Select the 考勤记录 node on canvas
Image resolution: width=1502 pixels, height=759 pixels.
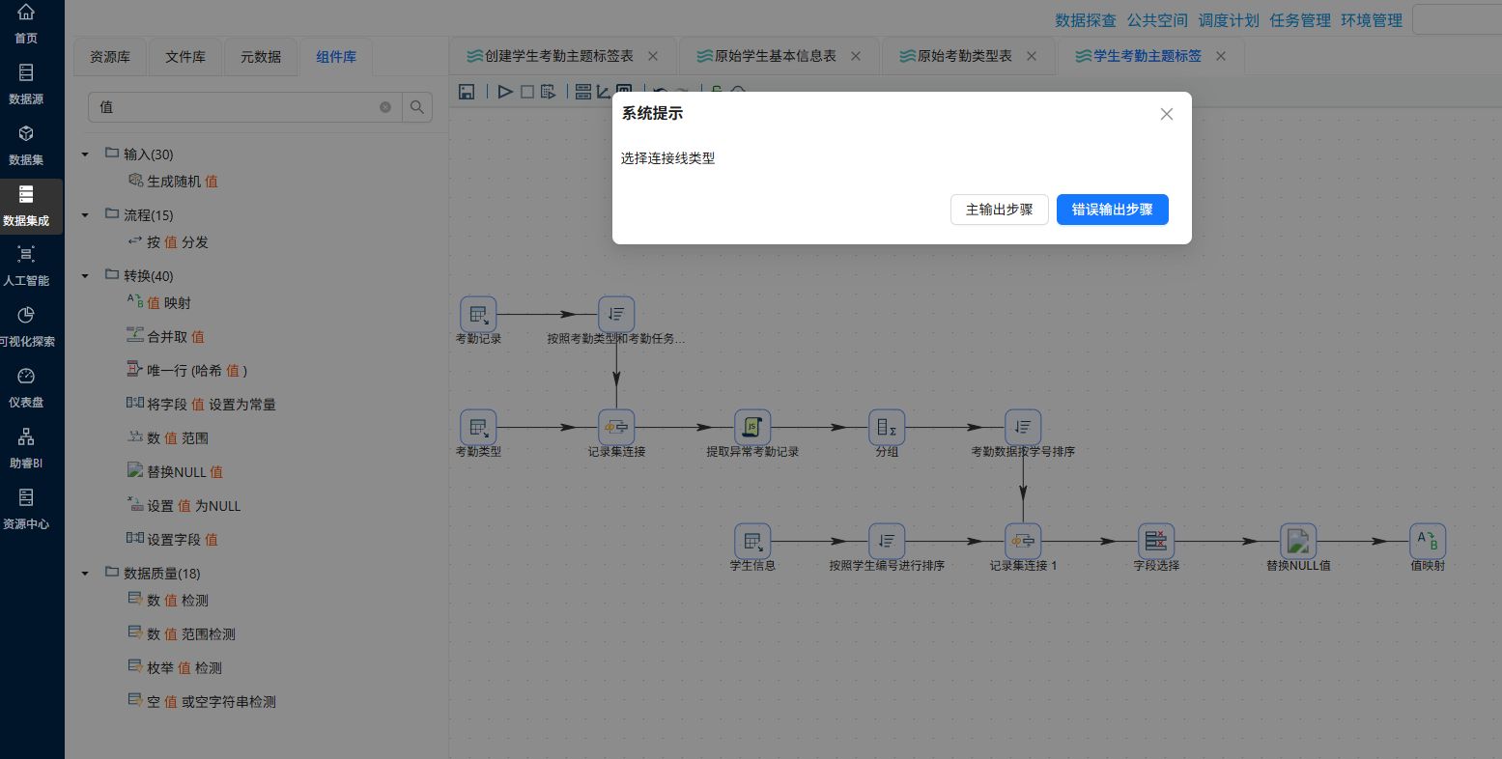click(x=478, y=314)
